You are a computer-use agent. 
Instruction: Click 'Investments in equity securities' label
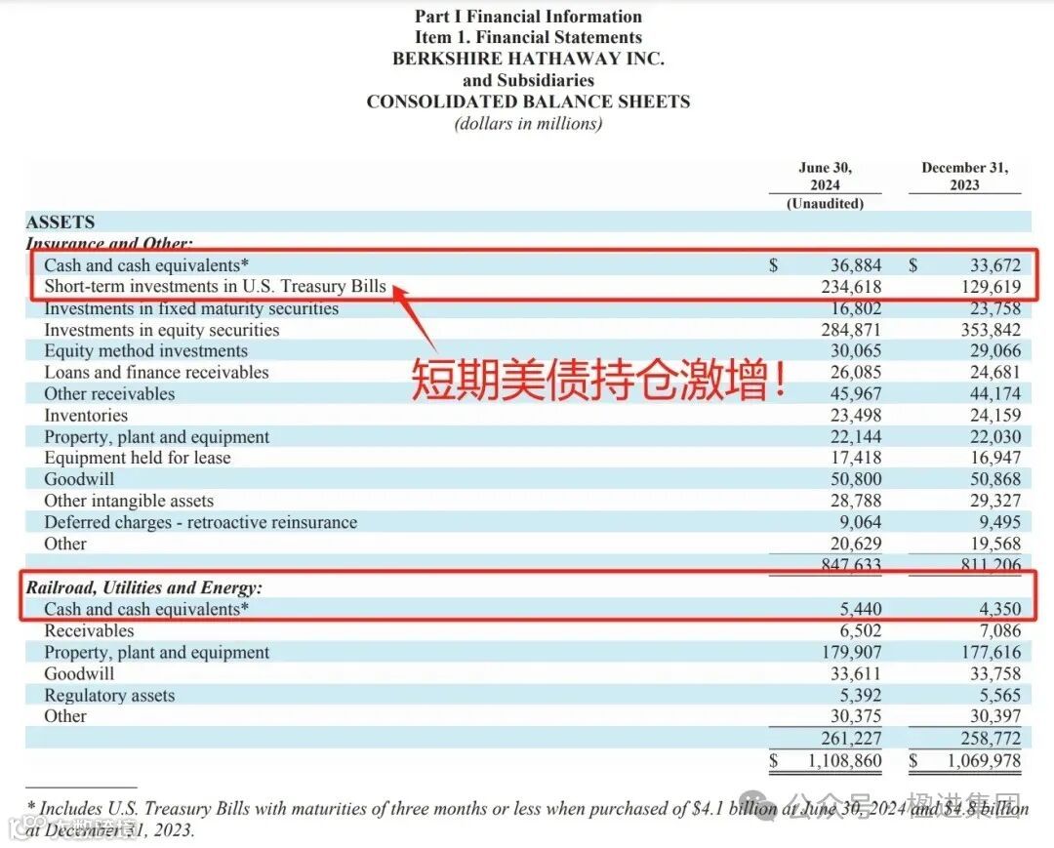click(162, 330)
